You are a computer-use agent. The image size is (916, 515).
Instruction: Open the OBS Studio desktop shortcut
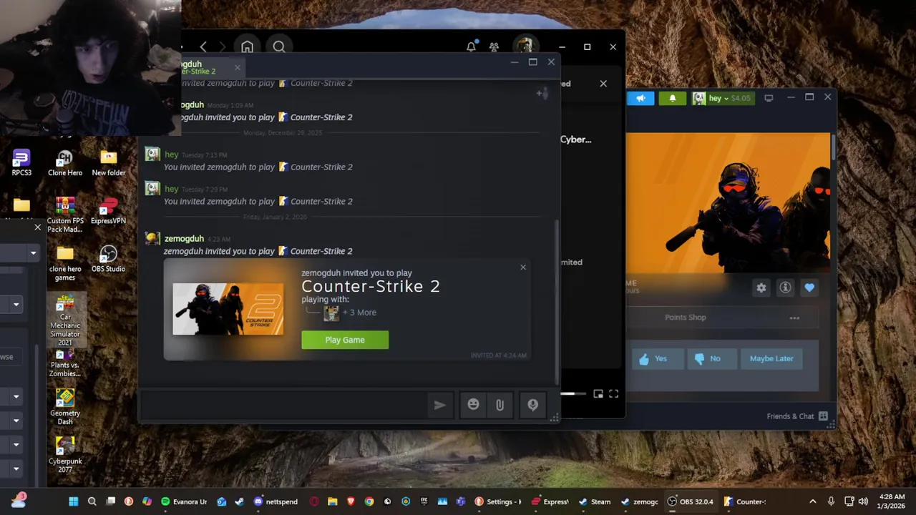pos(108,259)
